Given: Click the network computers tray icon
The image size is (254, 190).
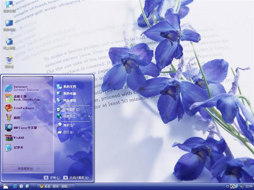Looking at the screenshot, I should (x=237, y=186).
